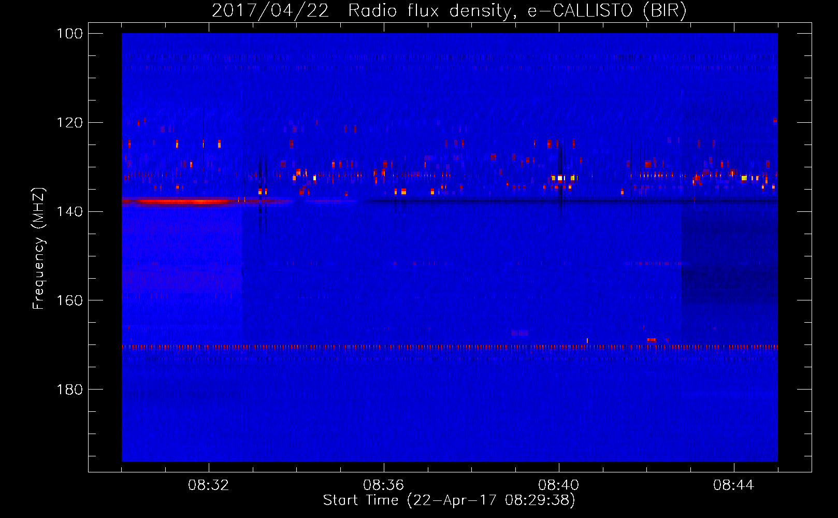This screenshot has height=518, width=838.
Task: Click the "Frequency (MHZ)" axis label
Action: click(x=39, y=249)
